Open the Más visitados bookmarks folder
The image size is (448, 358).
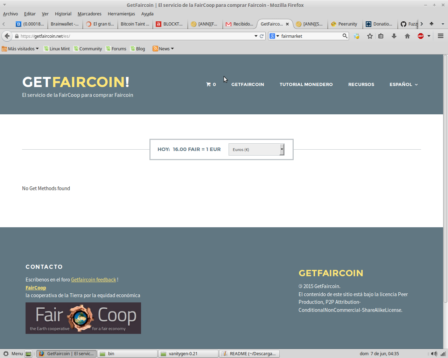20,49
